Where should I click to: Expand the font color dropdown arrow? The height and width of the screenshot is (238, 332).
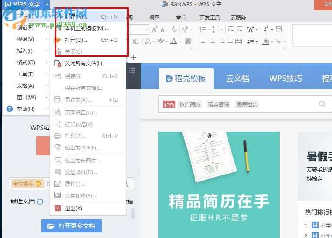180,42
